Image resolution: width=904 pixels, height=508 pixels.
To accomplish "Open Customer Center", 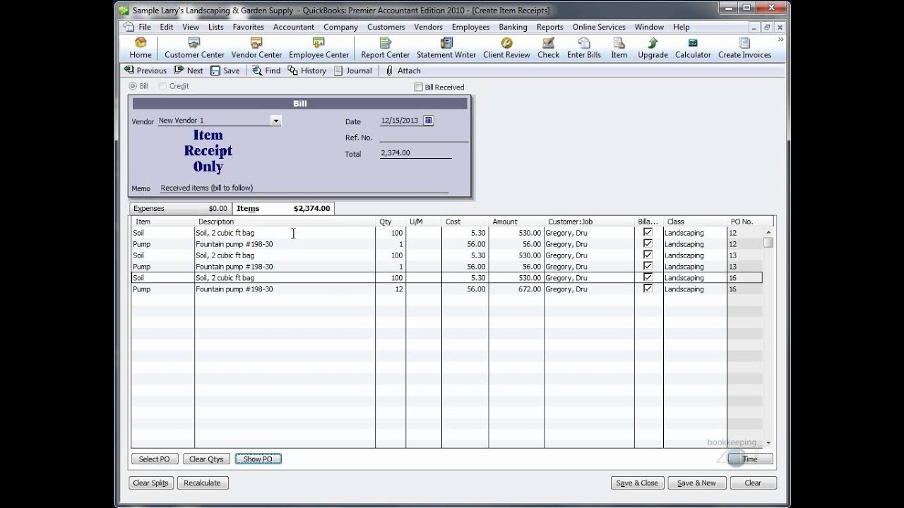I will tap(194, 48).
